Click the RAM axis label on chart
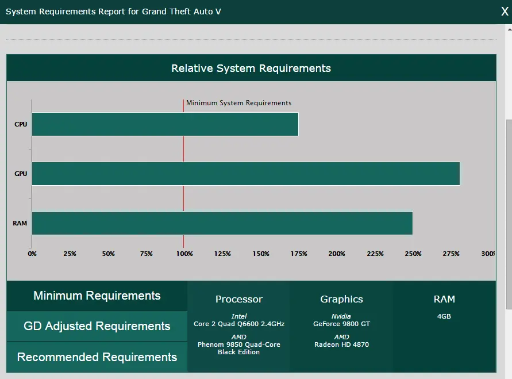Viewport: 512px width, 379px height. pyautogui.click(x=20, y=223)
